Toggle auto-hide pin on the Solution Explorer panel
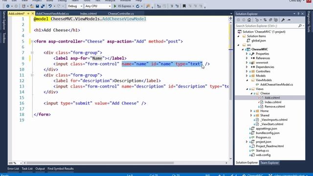Viewport: 313px width, 176px height. (x=298, y=14)
